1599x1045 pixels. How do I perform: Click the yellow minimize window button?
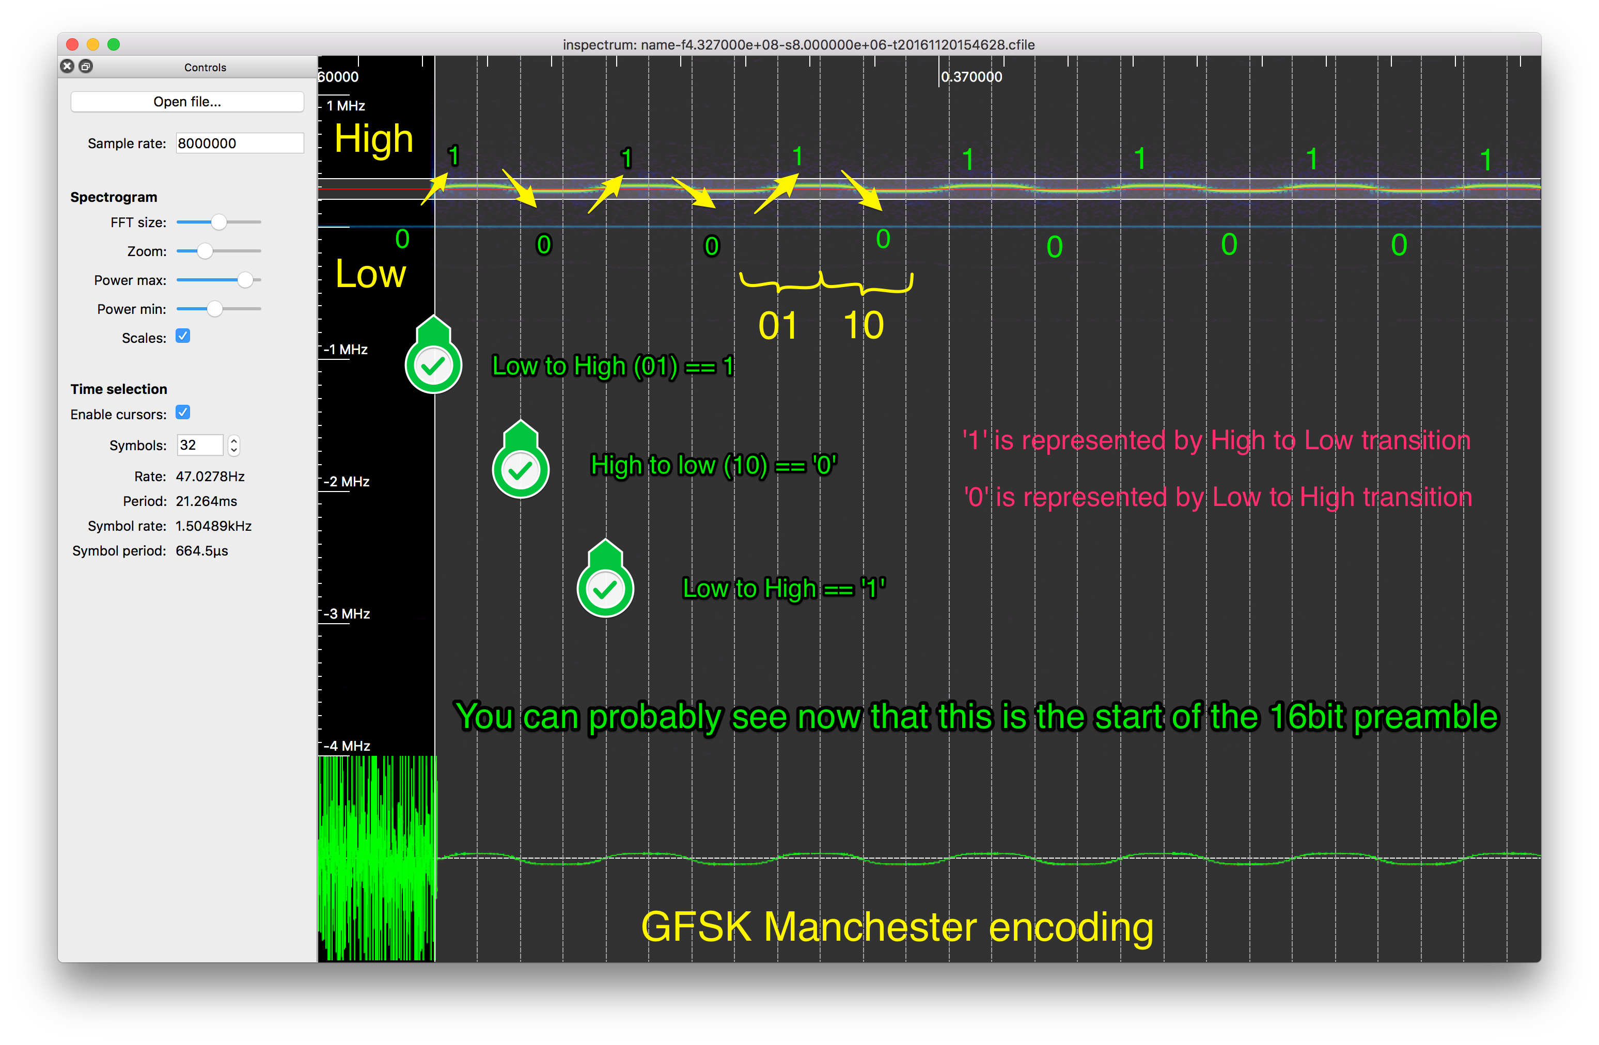tap(93, 44)
